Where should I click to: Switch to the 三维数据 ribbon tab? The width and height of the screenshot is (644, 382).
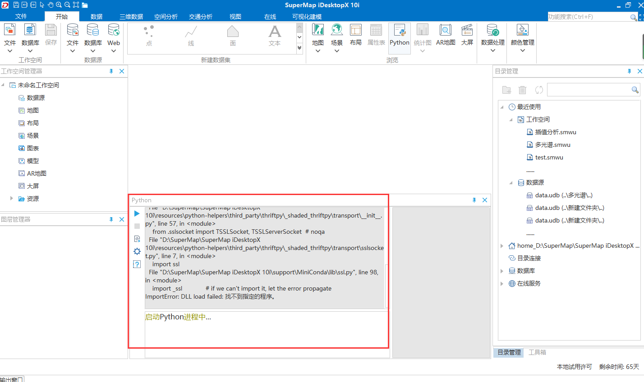point(131,17)
